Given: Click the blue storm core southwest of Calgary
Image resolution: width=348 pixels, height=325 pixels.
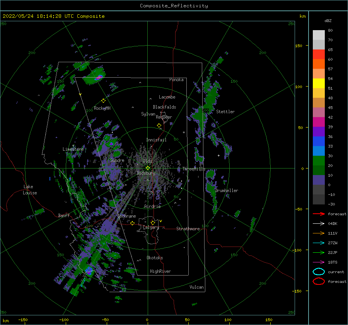Looking at the screenshot, I should pos(89,271).
